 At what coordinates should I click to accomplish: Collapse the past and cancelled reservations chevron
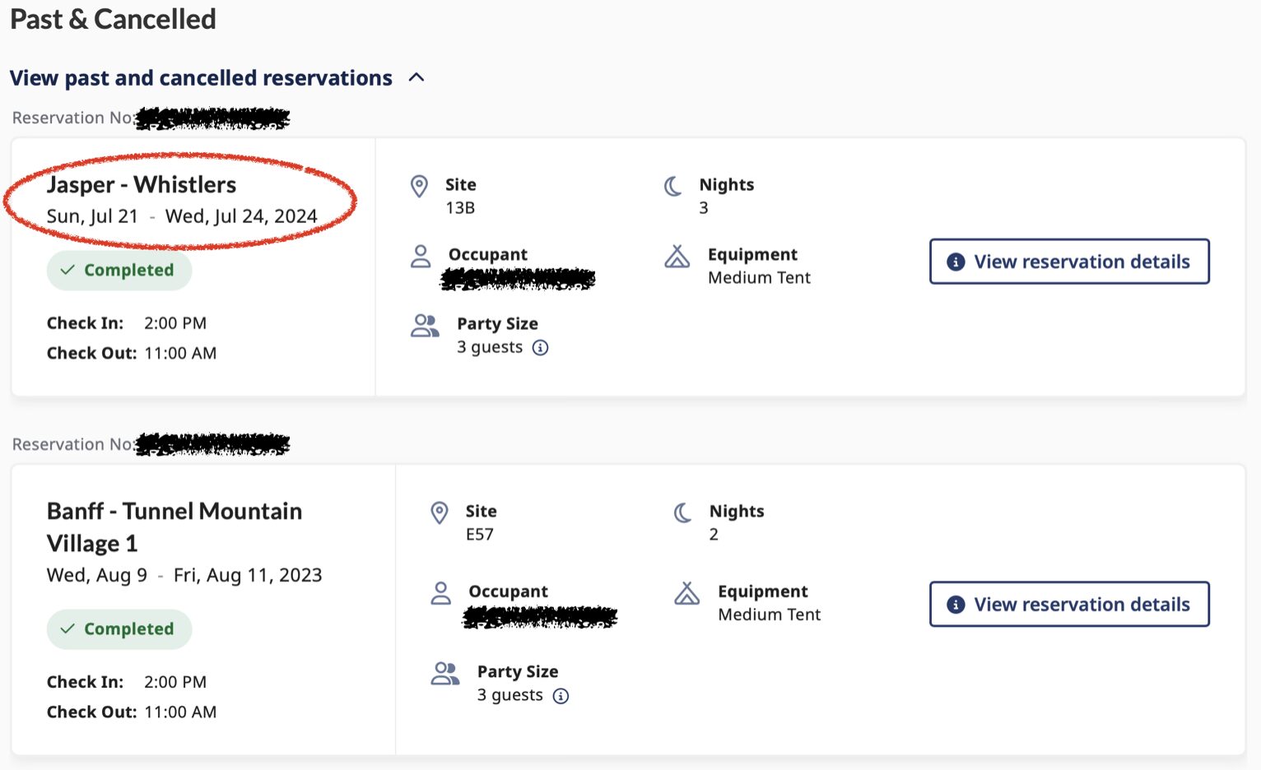pyautogui.click(x=416, y=77)
